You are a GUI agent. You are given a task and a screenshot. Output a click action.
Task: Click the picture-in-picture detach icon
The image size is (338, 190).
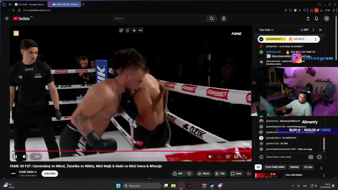click(127, 31)
